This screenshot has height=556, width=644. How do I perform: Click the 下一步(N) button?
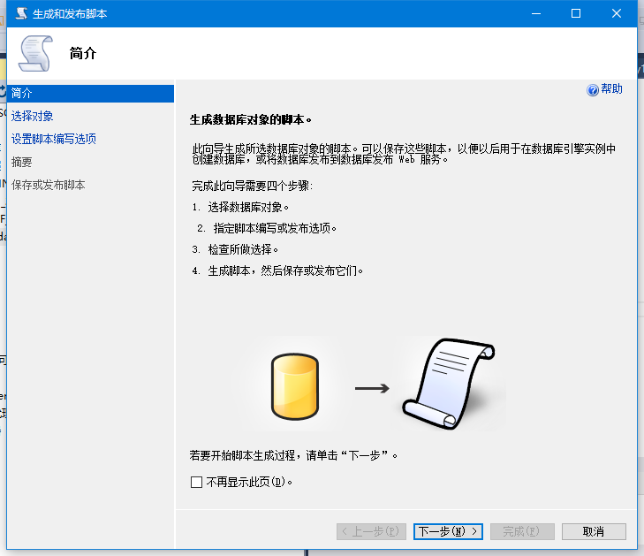pyautogui.click(x=448, y=531)
